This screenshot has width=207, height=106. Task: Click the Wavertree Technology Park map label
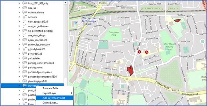tap(89, 21)
